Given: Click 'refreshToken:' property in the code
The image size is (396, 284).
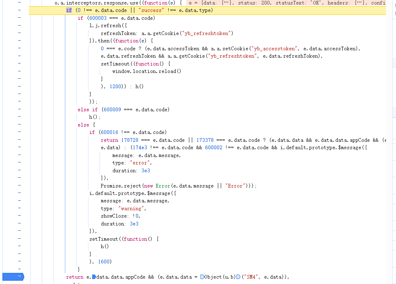Looking at the screenshot, I should pos(119,33).
